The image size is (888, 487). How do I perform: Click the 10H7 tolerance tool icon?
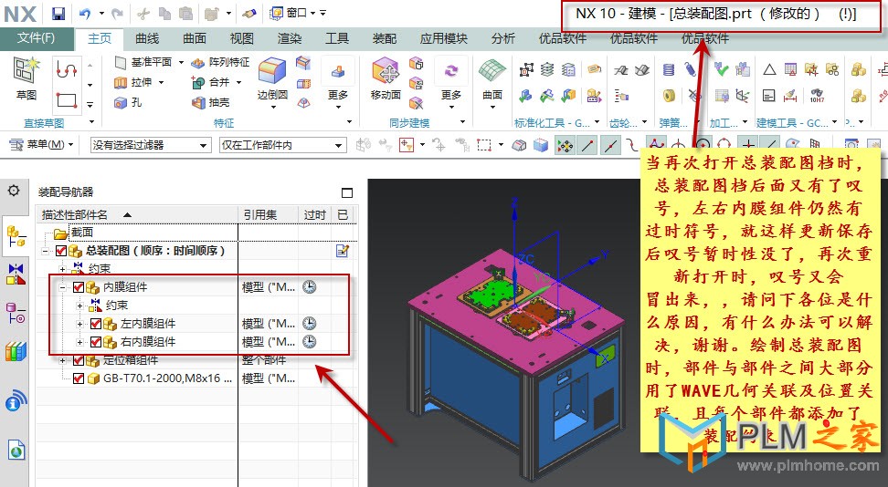(x=817, y=95)
